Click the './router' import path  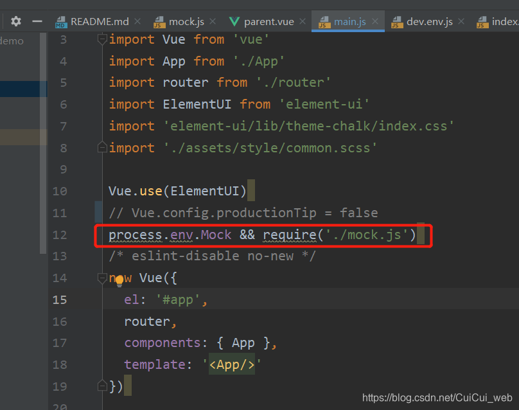(294, 82)
